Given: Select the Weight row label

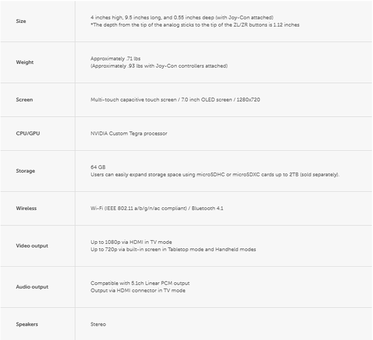Looking at the screenshot, I should tap(25, 63).
